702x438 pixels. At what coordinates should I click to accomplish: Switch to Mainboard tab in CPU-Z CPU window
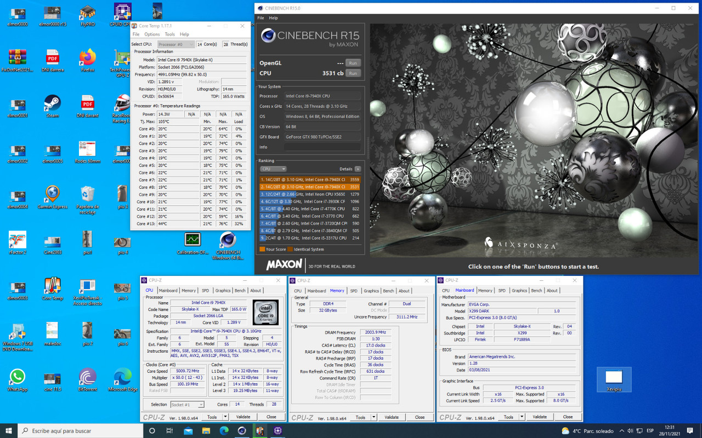(168, 291)
